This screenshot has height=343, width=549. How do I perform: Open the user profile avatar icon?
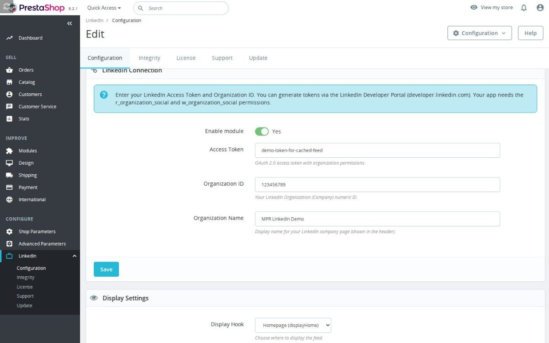(540, 8)
